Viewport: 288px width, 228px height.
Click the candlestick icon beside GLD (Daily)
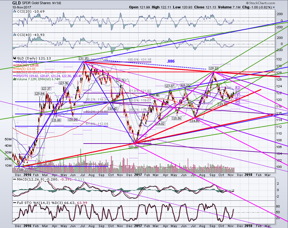(14, 58)
